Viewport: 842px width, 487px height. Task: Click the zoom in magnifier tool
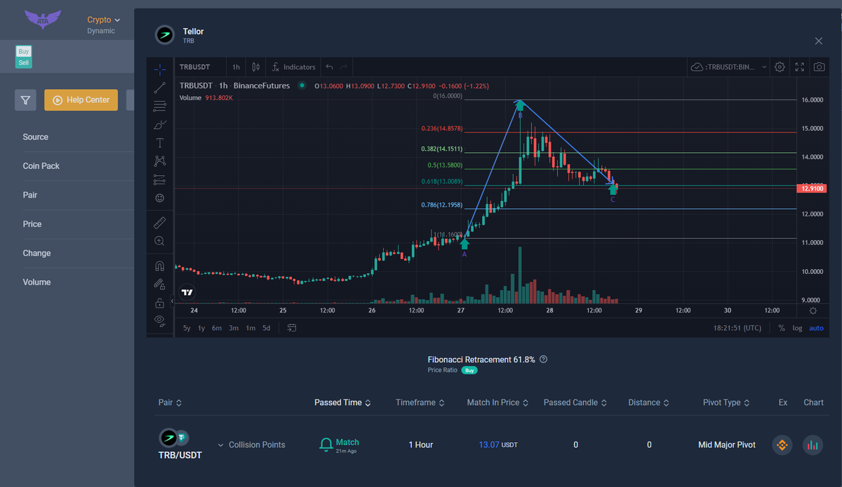tap(160, 241)
